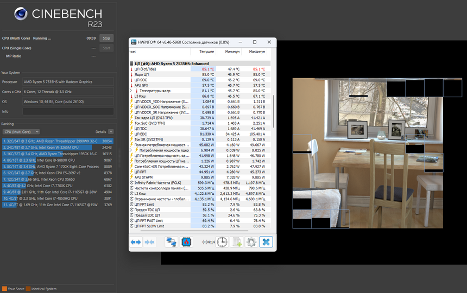Select ranking entry Ryzen Threadripper 1950X

pyautogui.click(x=58, y=154)
